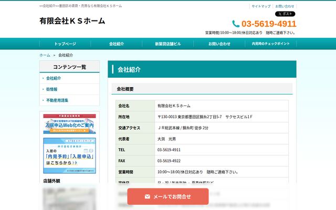The height and width of the screenshot is (210, 336).
Task: Click the 有限会社ＫＳホーム site title
Action: tap(72, 21)
